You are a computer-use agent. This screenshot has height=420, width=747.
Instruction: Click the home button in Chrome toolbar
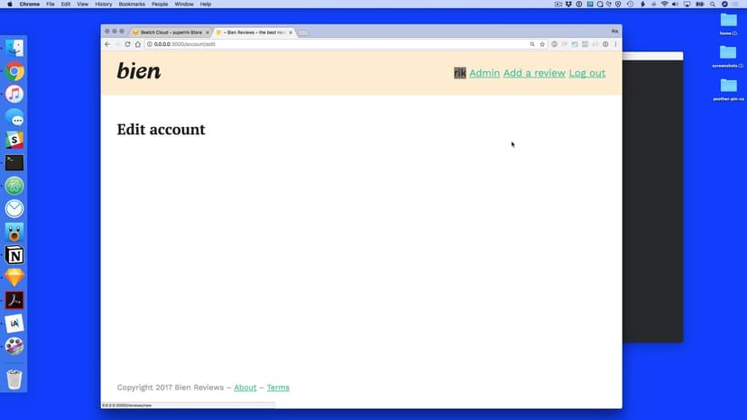click(138, 44)
